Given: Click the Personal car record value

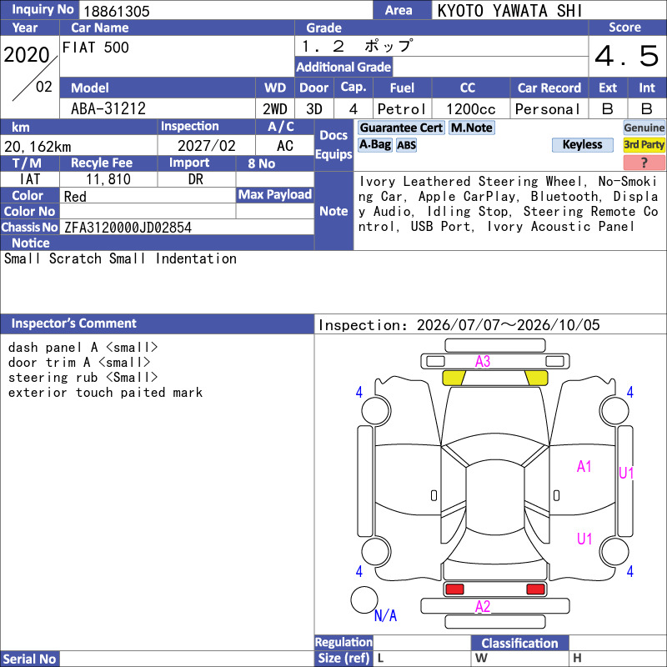Looking at the screenshot, I should [547, 109].
